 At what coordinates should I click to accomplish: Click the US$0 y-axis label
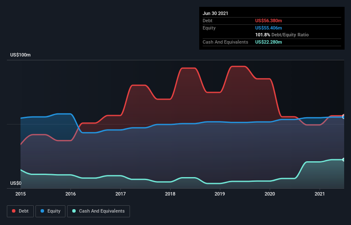click(x=16, y=183)
